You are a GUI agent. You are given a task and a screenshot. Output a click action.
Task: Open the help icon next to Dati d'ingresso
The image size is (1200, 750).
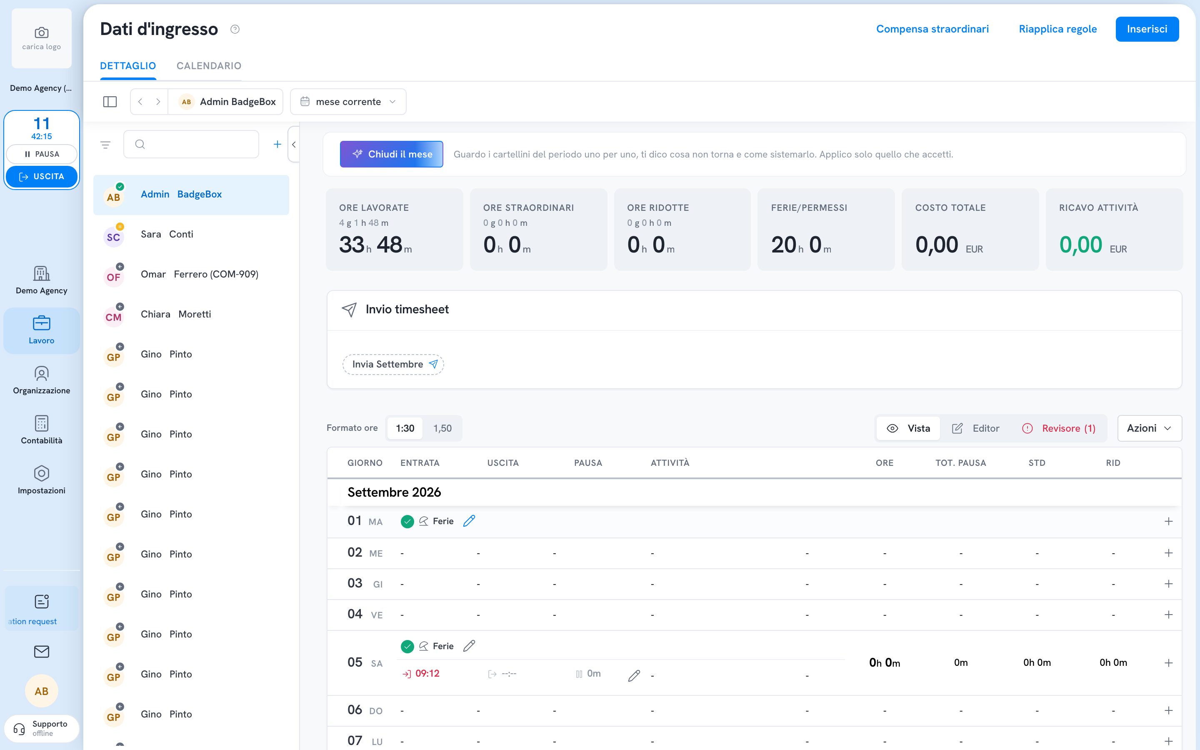235,29
